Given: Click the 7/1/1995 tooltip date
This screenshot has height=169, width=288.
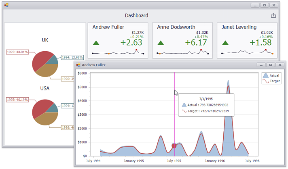Looking at the screenshot, I should click(206, 99).
